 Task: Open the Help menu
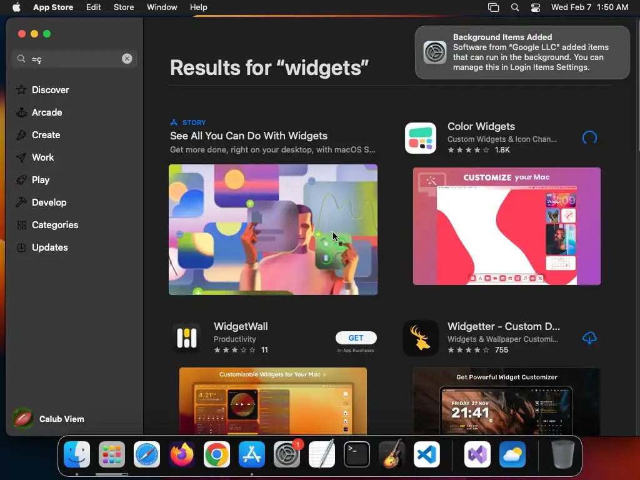[198, 7]
